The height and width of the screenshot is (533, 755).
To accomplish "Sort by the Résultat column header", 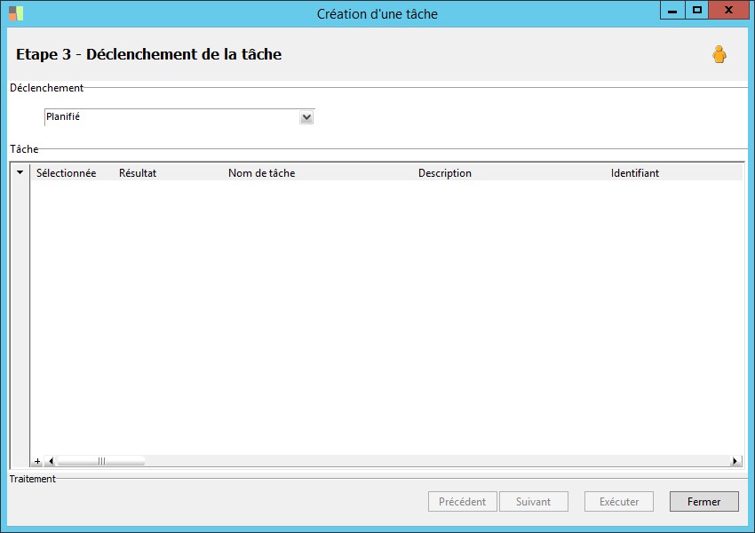I will [x=138, y=173].
